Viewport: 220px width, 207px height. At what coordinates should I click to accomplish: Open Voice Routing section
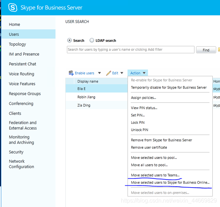(22, 74)
